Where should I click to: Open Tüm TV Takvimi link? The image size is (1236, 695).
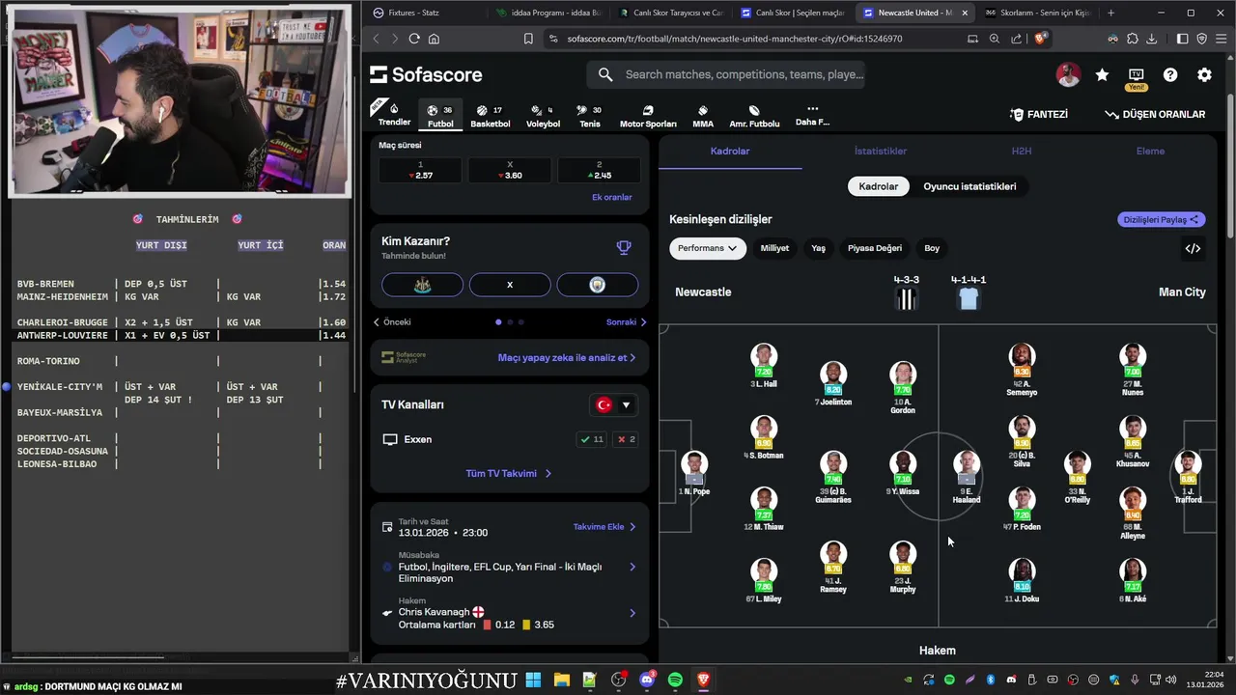(x=509, y=474)
